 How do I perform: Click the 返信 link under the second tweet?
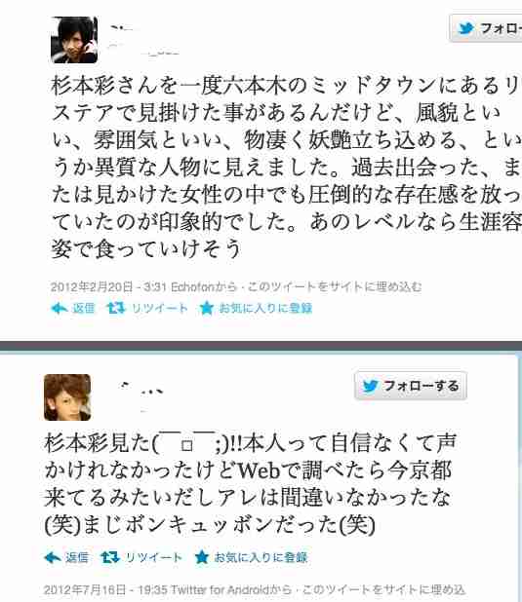click(77, 557)
